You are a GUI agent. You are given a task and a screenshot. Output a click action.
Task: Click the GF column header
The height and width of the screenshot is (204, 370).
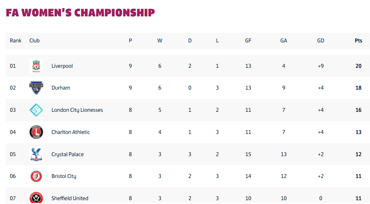point(248,40)
